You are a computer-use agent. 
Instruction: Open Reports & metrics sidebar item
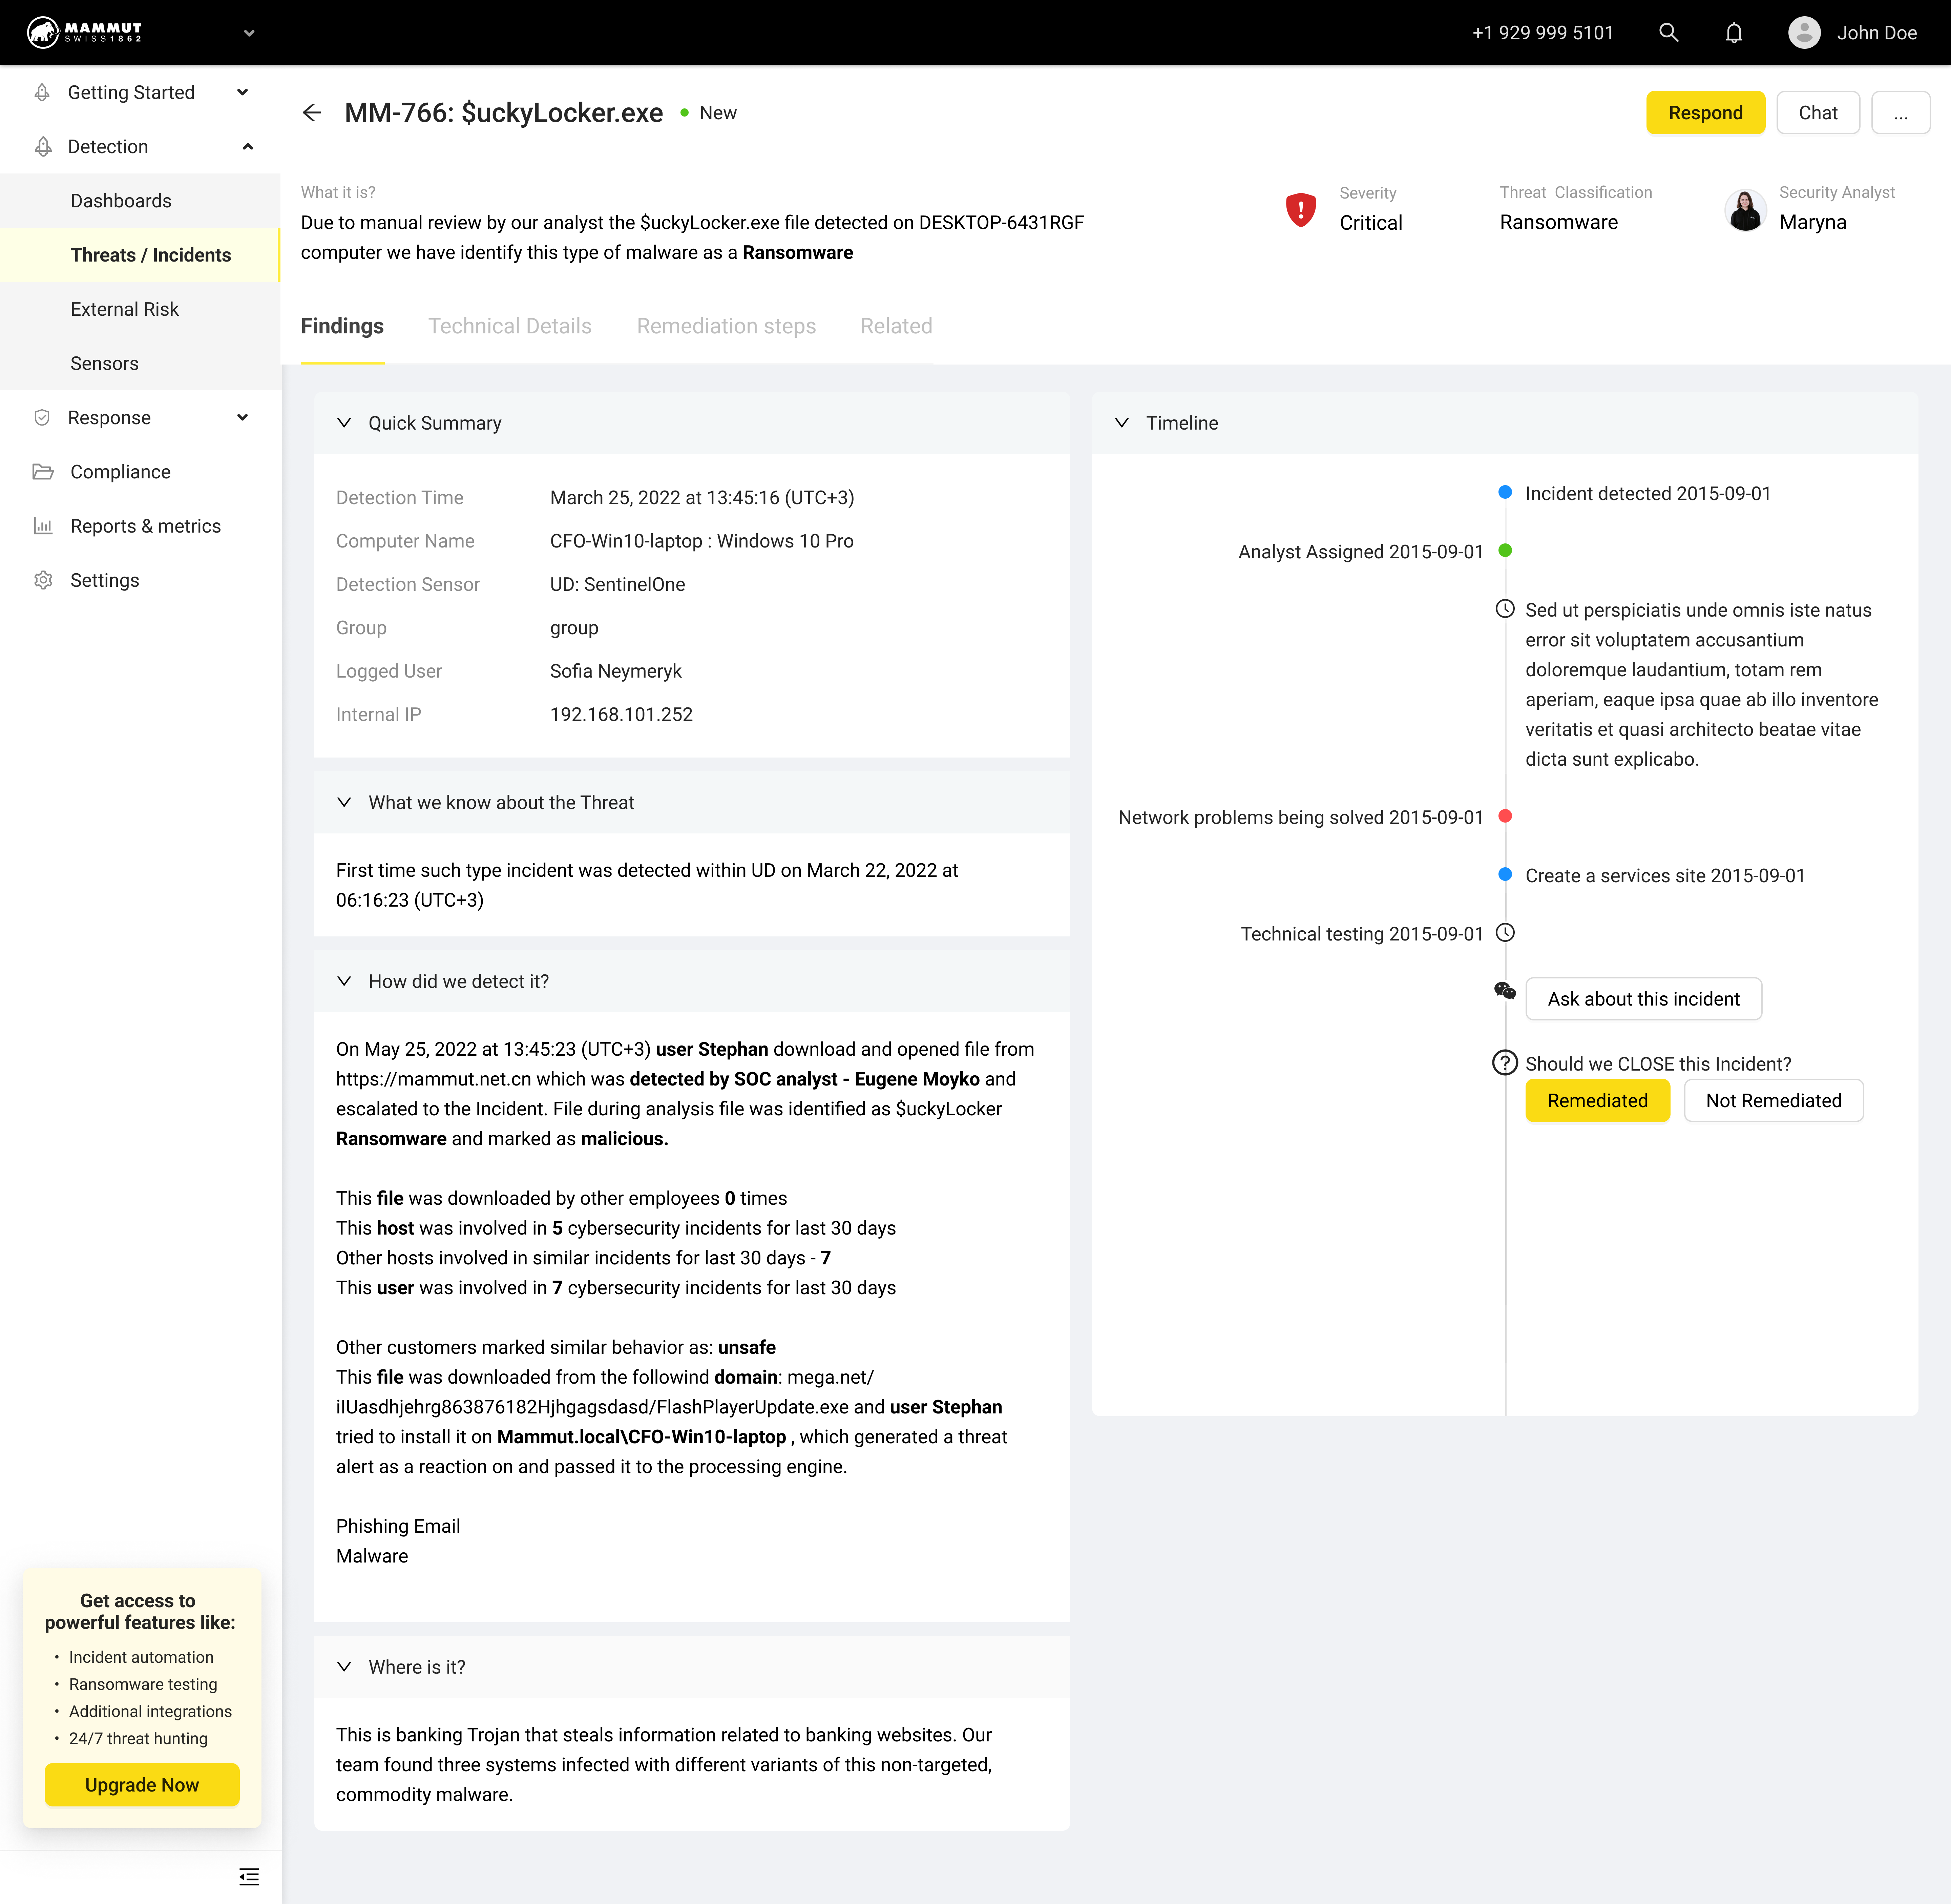click(x=140, y=526)
